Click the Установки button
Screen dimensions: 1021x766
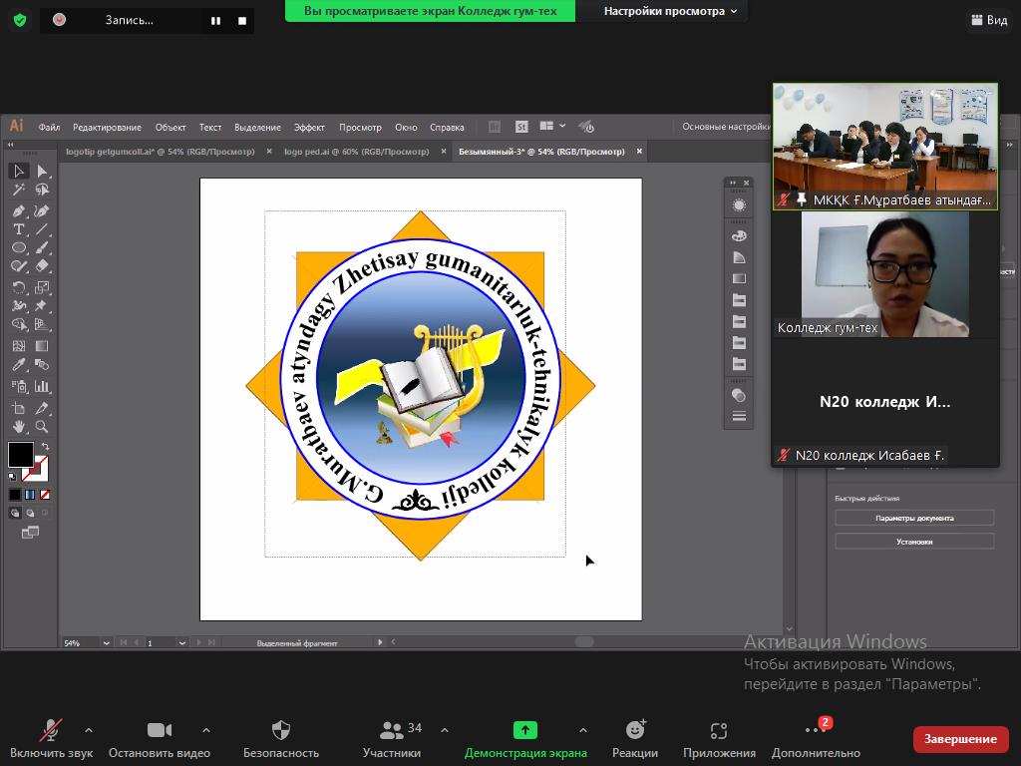click(914, 542)
